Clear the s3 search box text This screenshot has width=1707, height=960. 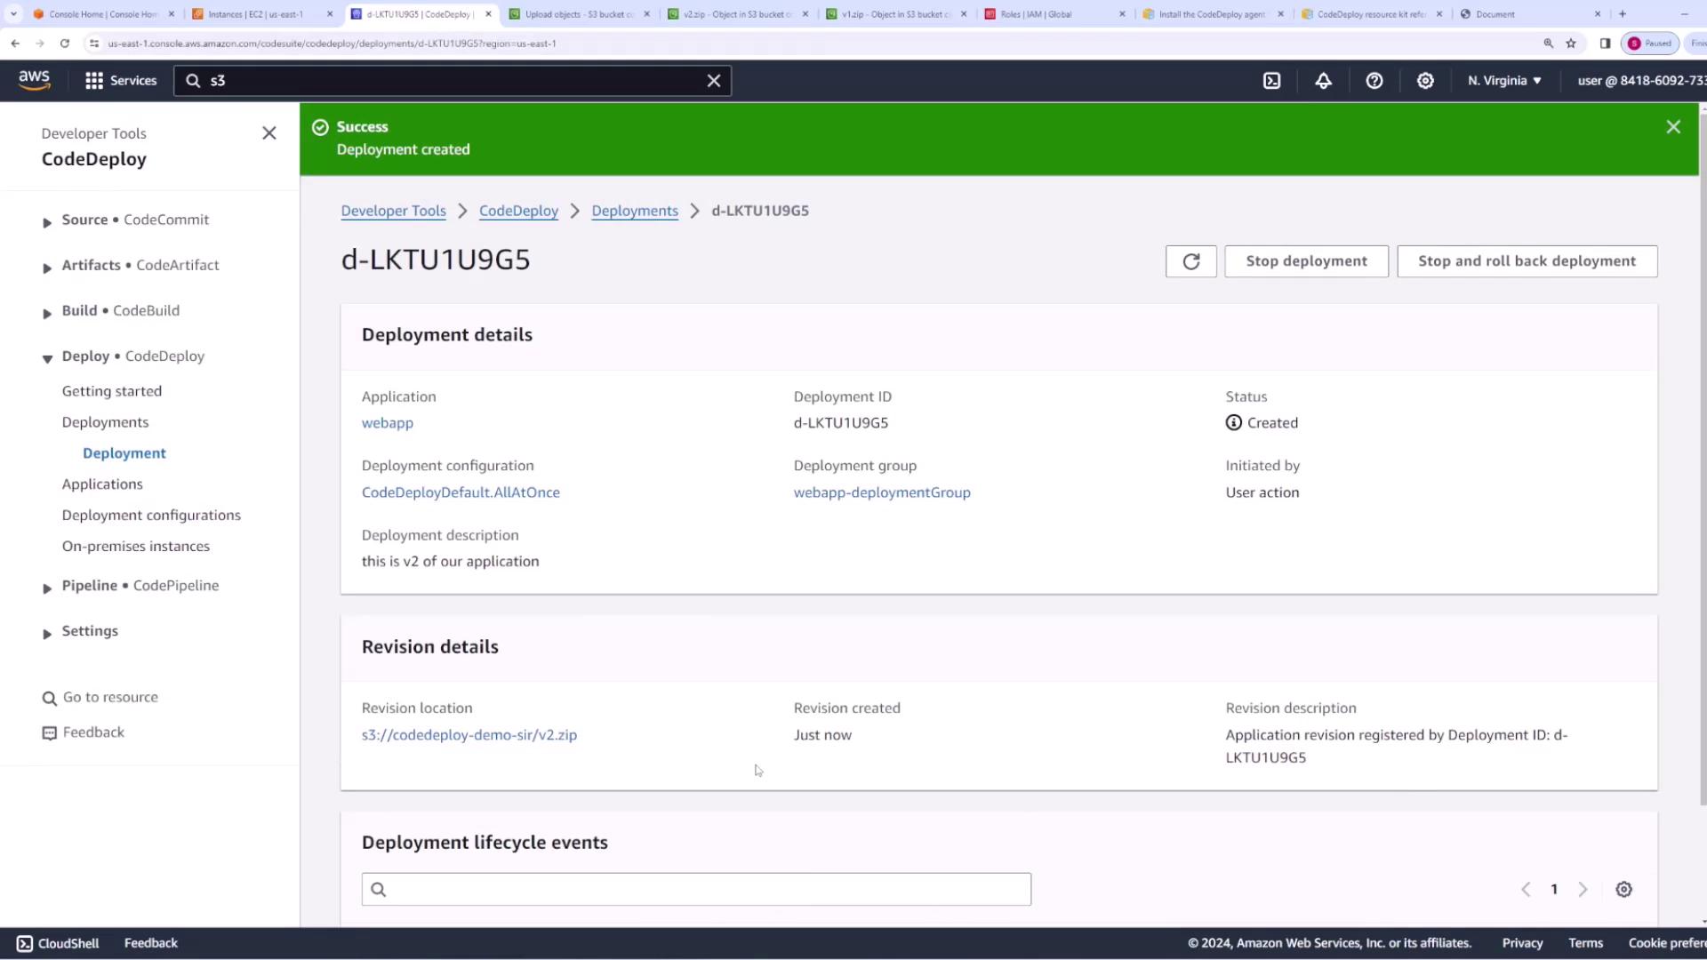(x=713, y=81)
